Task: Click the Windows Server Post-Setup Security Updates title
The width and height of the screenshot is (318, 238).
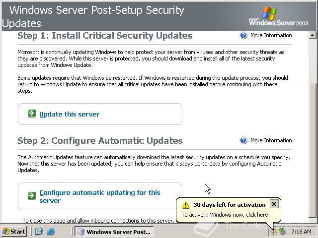Action: click(93, 16)
